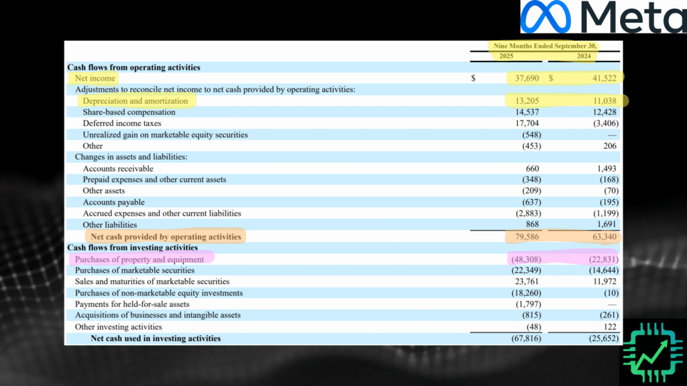This screenshot has width=687, height=386.
Task: Click acquisitions value (261)
Action: [x=609, y=315]
